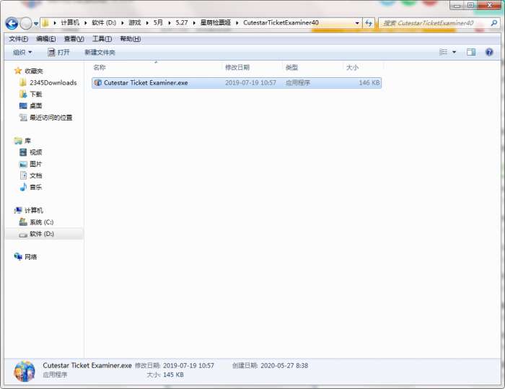Open the address bar history dropdown
Viewport: 505px width, 389px height.
357,23
